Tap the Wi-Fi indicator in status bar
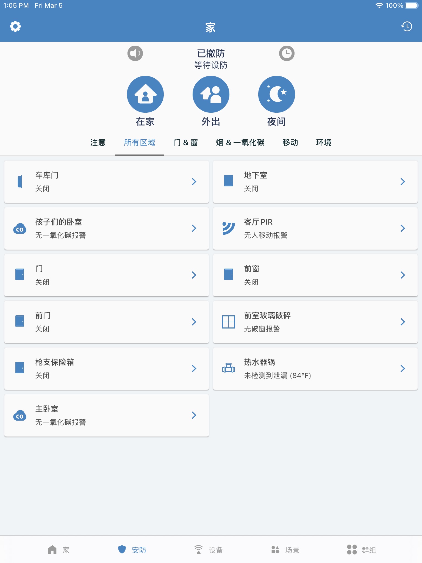This screenshot has width=422, height=563. tap(379, 5)
